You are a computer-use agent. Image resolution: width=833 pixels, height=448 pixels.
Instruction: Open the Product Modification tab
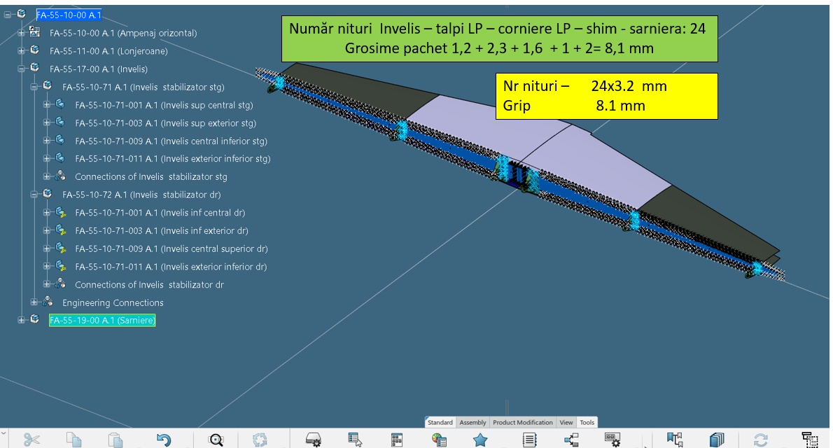(x=522, y=423)
